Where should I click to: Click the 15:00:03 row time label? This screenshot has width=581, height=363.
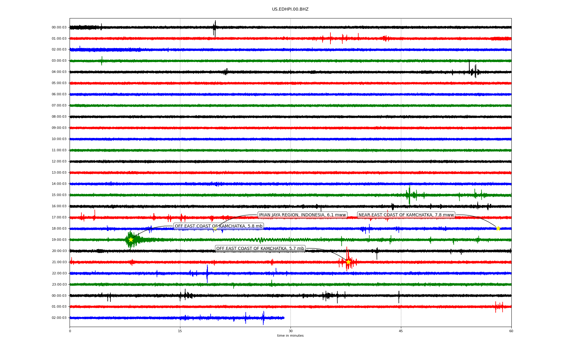point(59,195)
